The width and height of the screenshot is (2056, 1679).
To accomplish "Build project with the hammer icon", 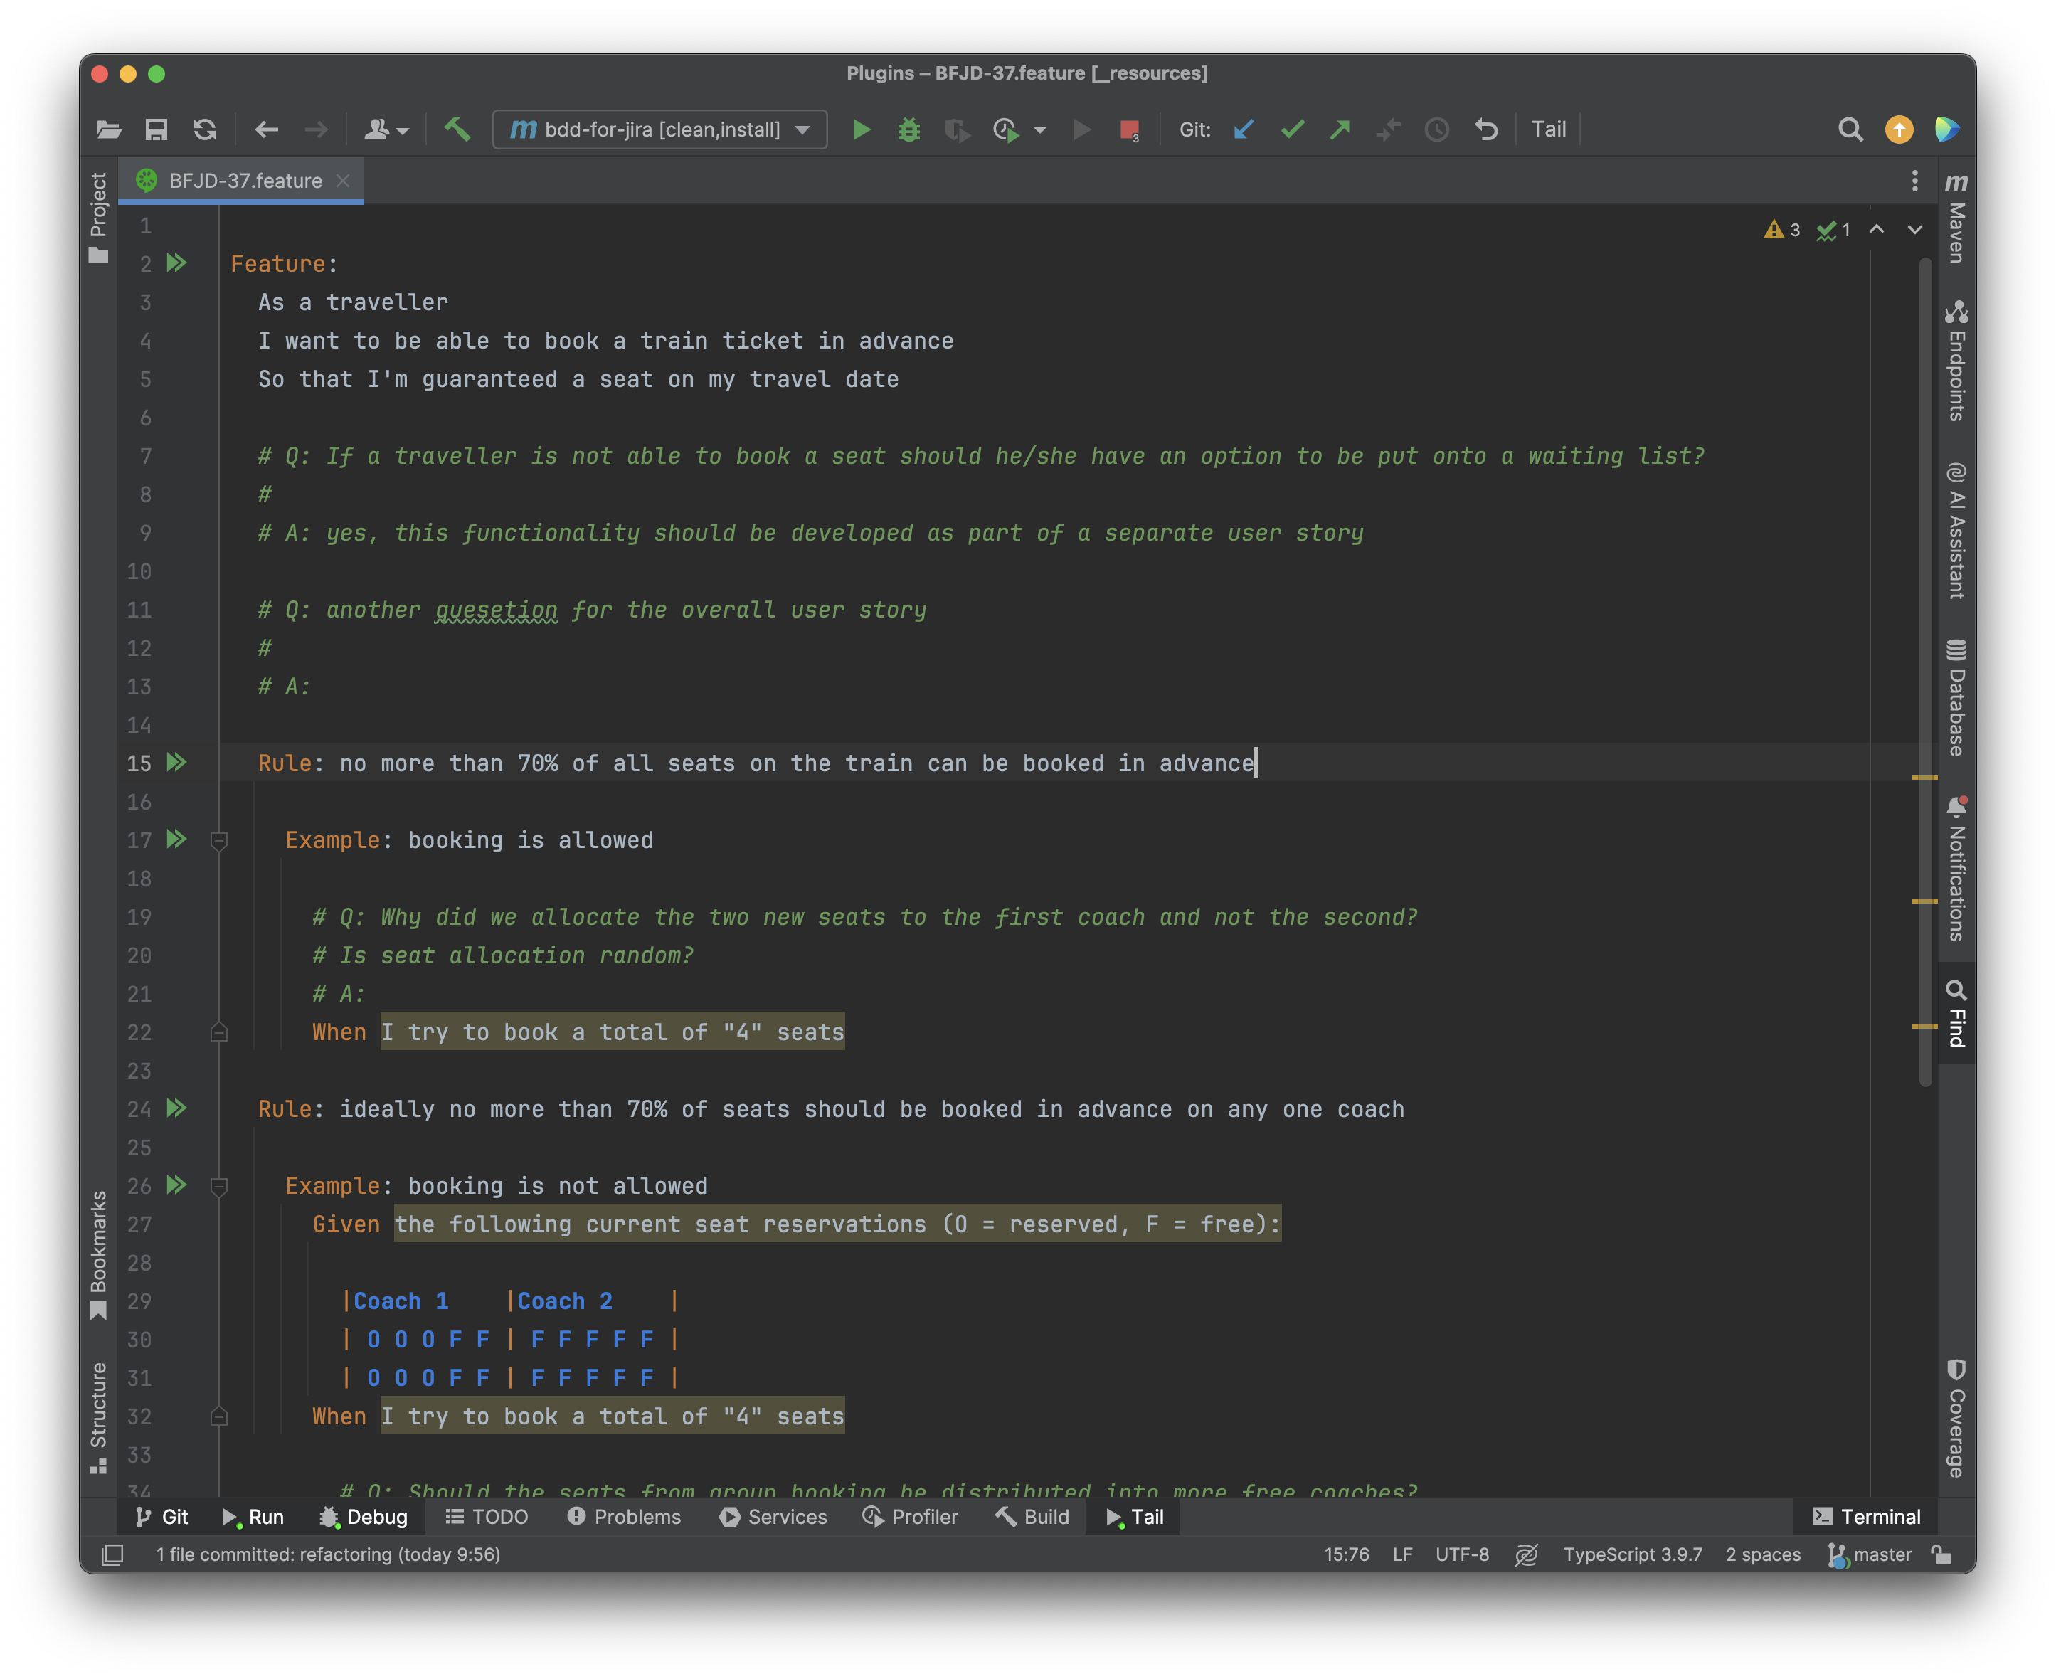I will click(457, 129).
